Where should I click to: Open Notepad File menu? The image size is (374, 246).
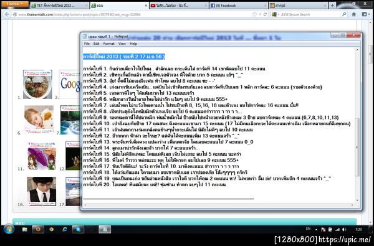87,44
